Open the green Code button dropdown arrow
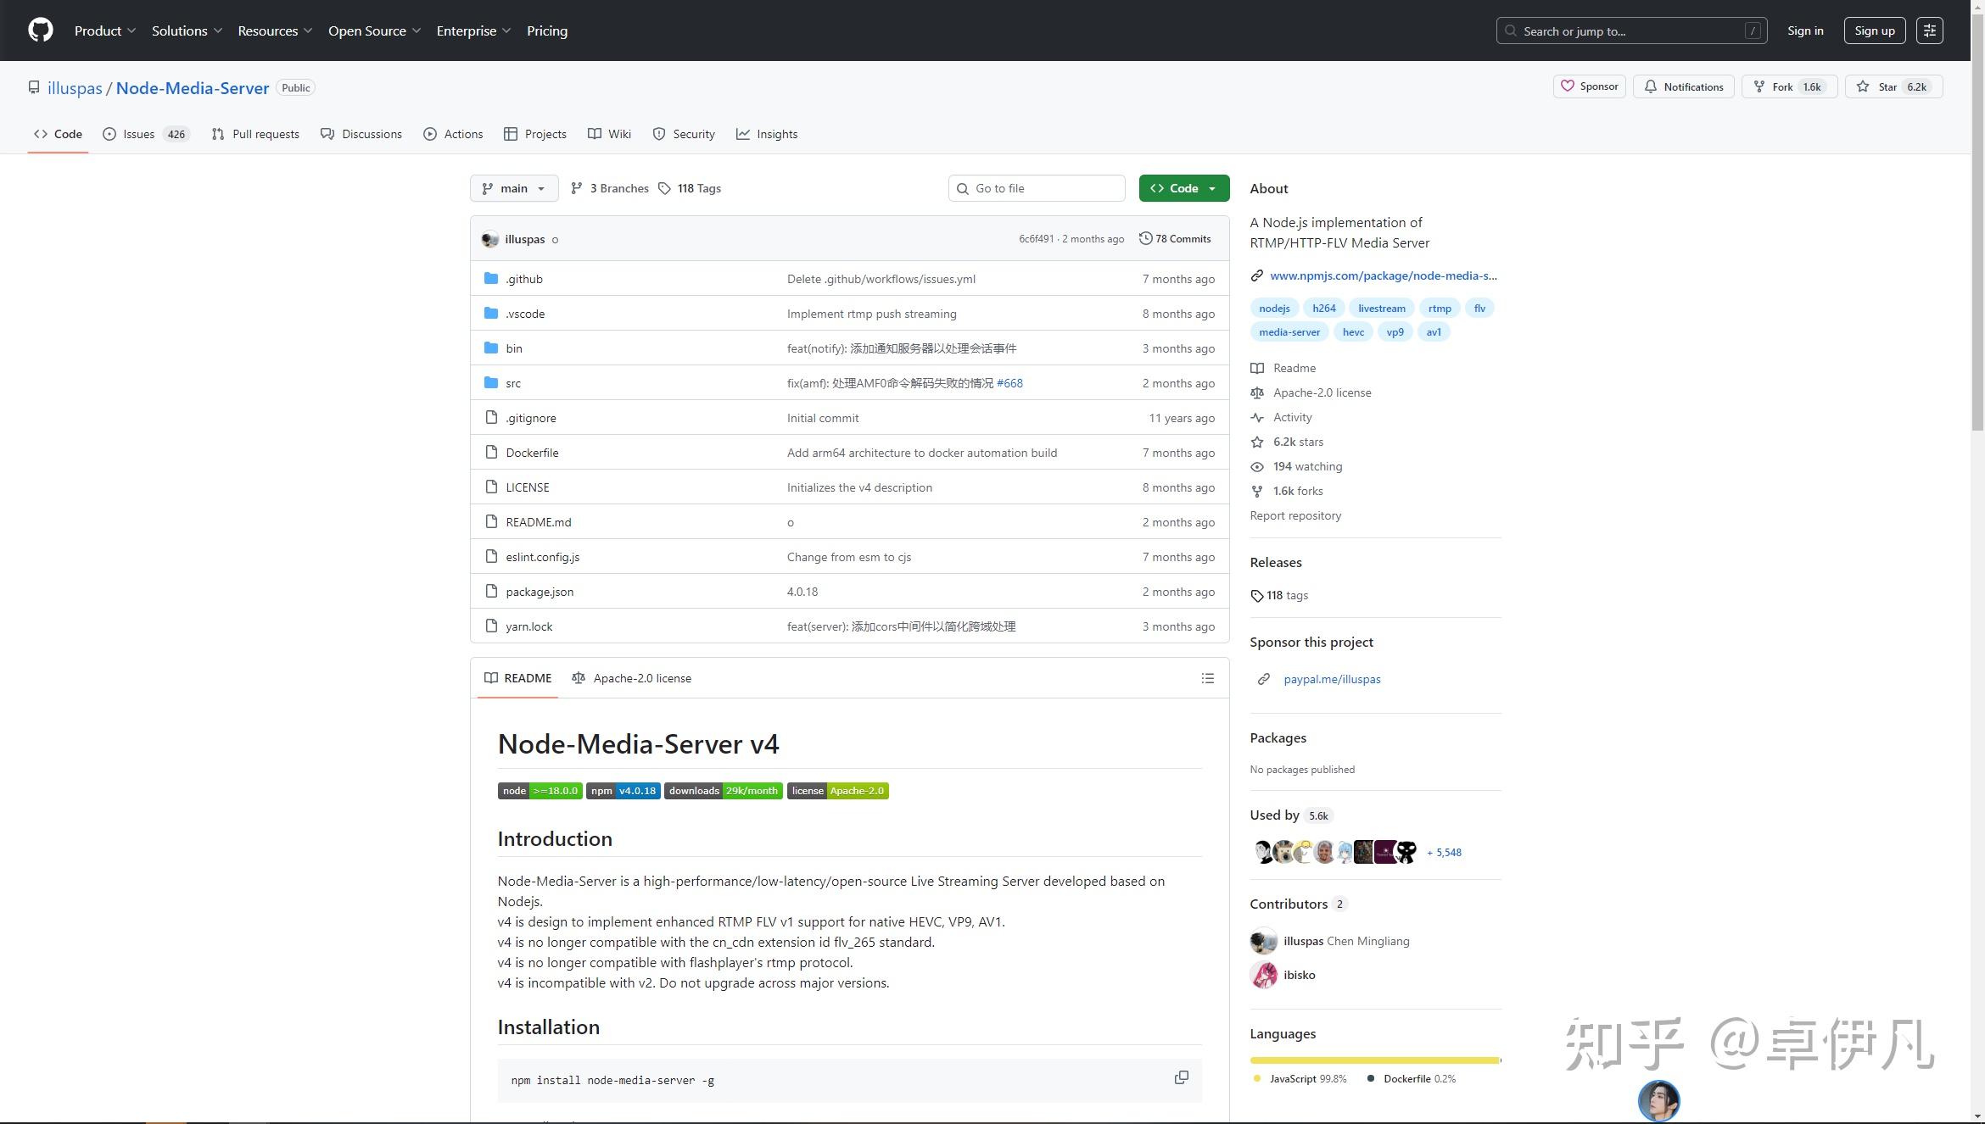The width and height of the screenshot is (1985, 1124). click(1211, 187)
